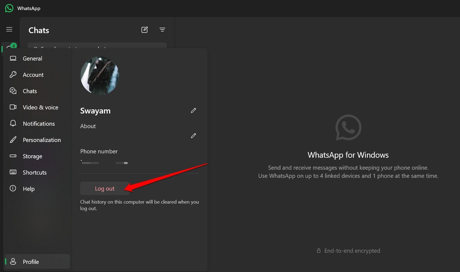Open the navigation hamburger menu
The image size is (460, 272).
click(x=9, y=29)
